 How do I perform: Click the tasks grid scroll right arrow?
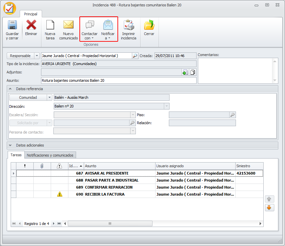tap(260, 223)
